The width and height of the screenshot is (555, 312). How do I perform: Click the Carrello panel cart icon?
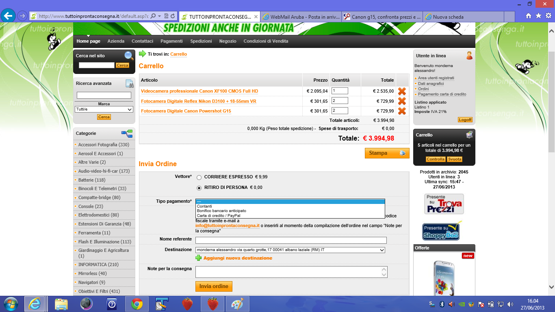pyautogui.click(x=469, y=135)
